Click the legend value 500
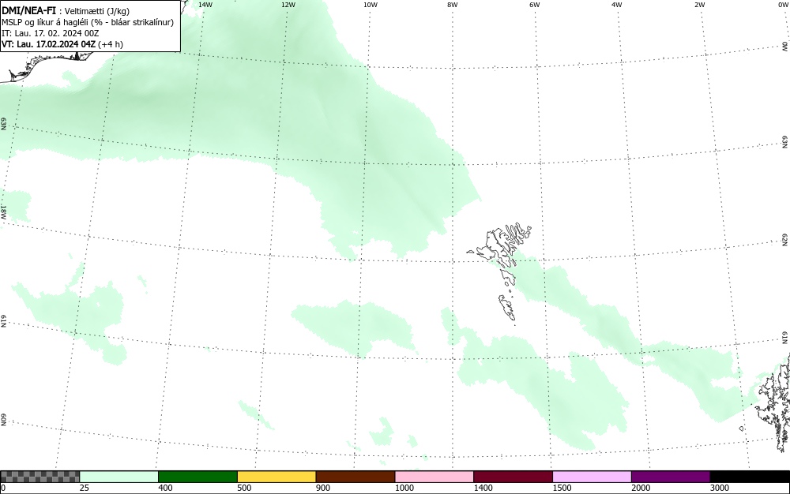 pyautogui.click(x=244, y=488)
